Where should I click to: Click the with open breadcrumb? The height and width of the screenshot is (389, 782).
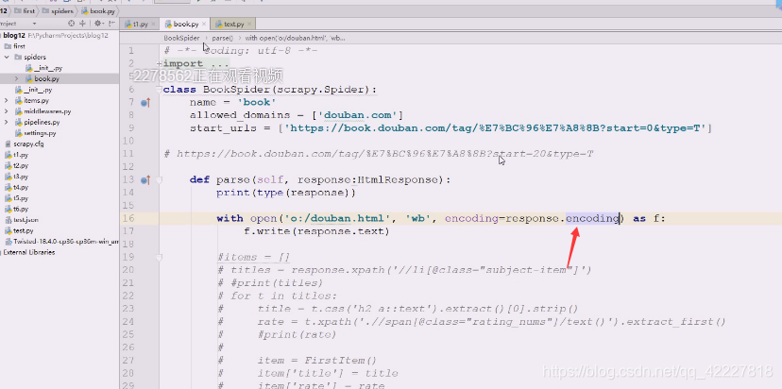coord(296,38)
